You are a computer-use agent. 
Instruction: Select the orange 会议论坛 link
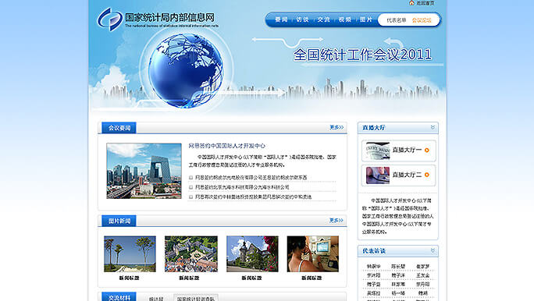pyautogui.click(x=422, y=20)
